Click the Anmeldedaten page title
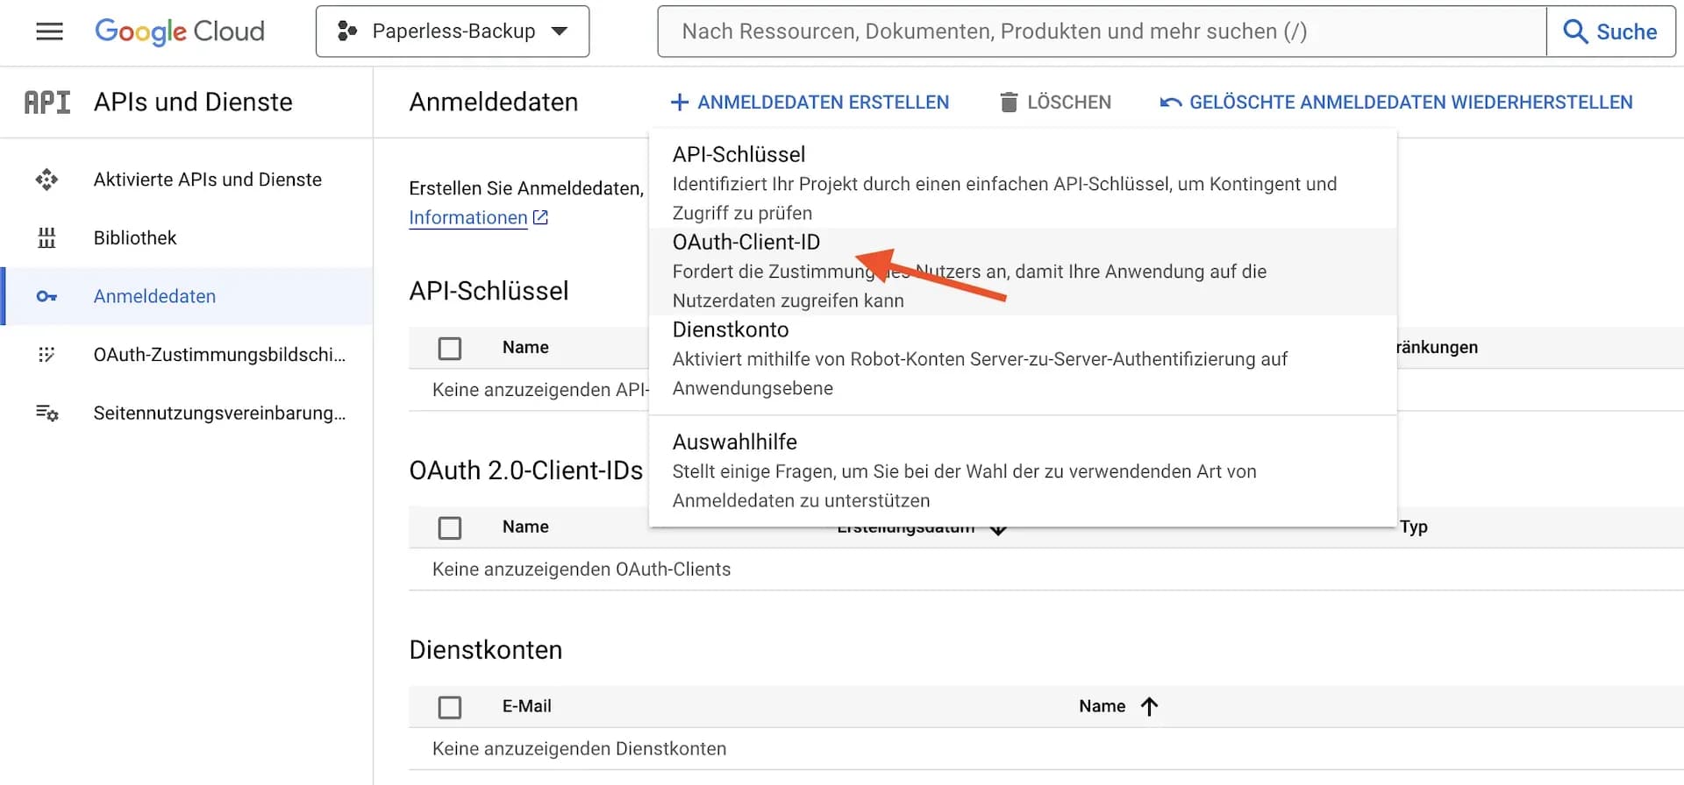Viewport: 1684px width, 785px height. (x=494, y=103)
